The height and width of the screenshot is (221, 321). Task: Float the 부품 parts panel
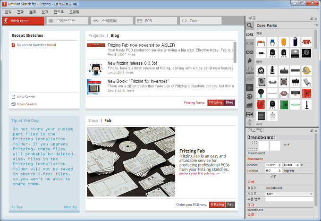pos(312,18)
